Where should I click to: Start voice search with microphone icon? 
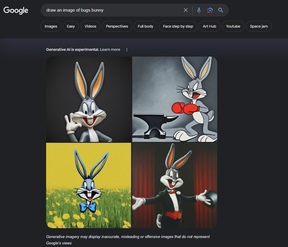199,10
